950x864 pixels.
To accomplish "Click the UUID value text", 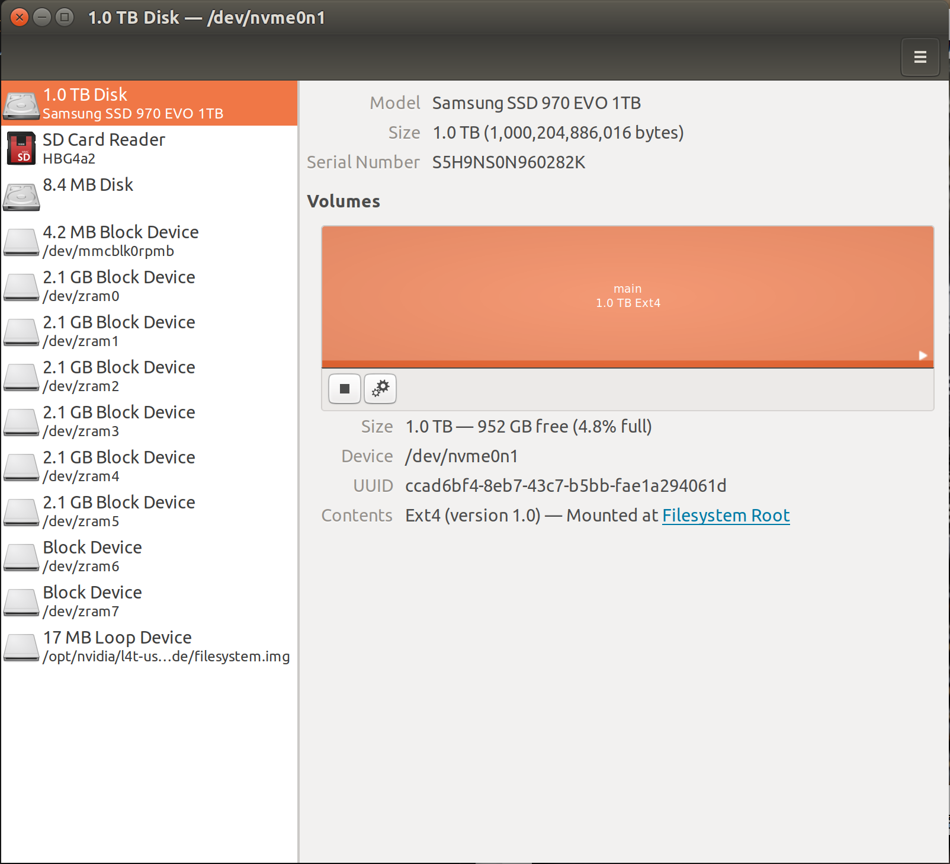I will (x=566, y=485).
